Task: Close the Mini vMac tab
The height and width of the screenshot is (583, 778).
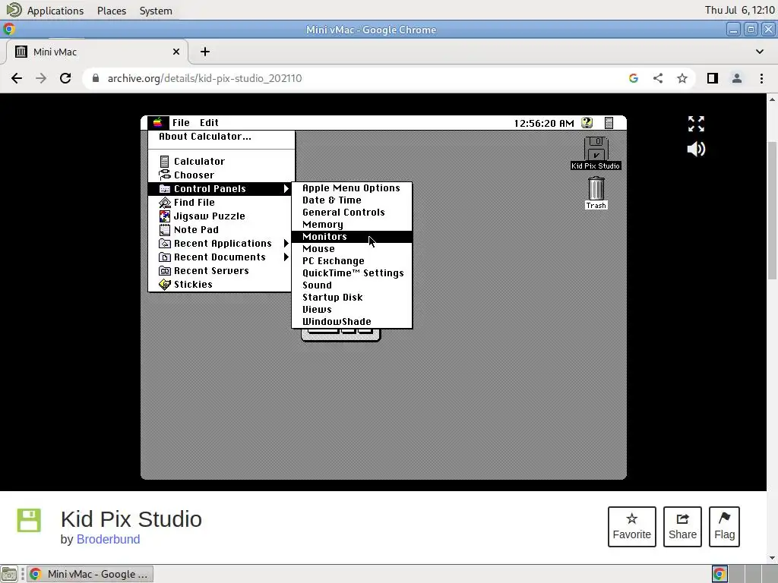Action: pyautogui.click(x=176, y=52)
